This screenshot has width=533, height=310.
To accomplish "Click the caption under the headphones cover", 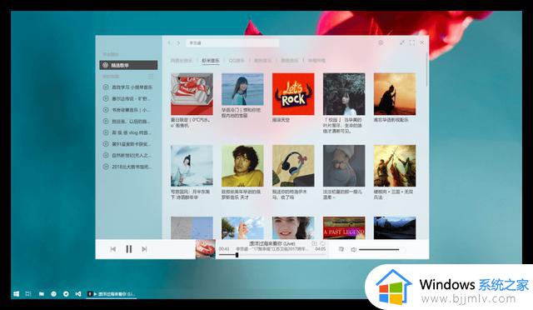I will pos(290,194).
